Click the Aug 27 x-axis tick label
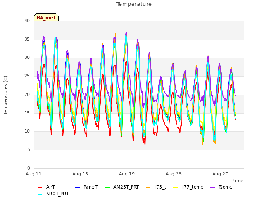The image size is (269, 202). coord(220,174)
